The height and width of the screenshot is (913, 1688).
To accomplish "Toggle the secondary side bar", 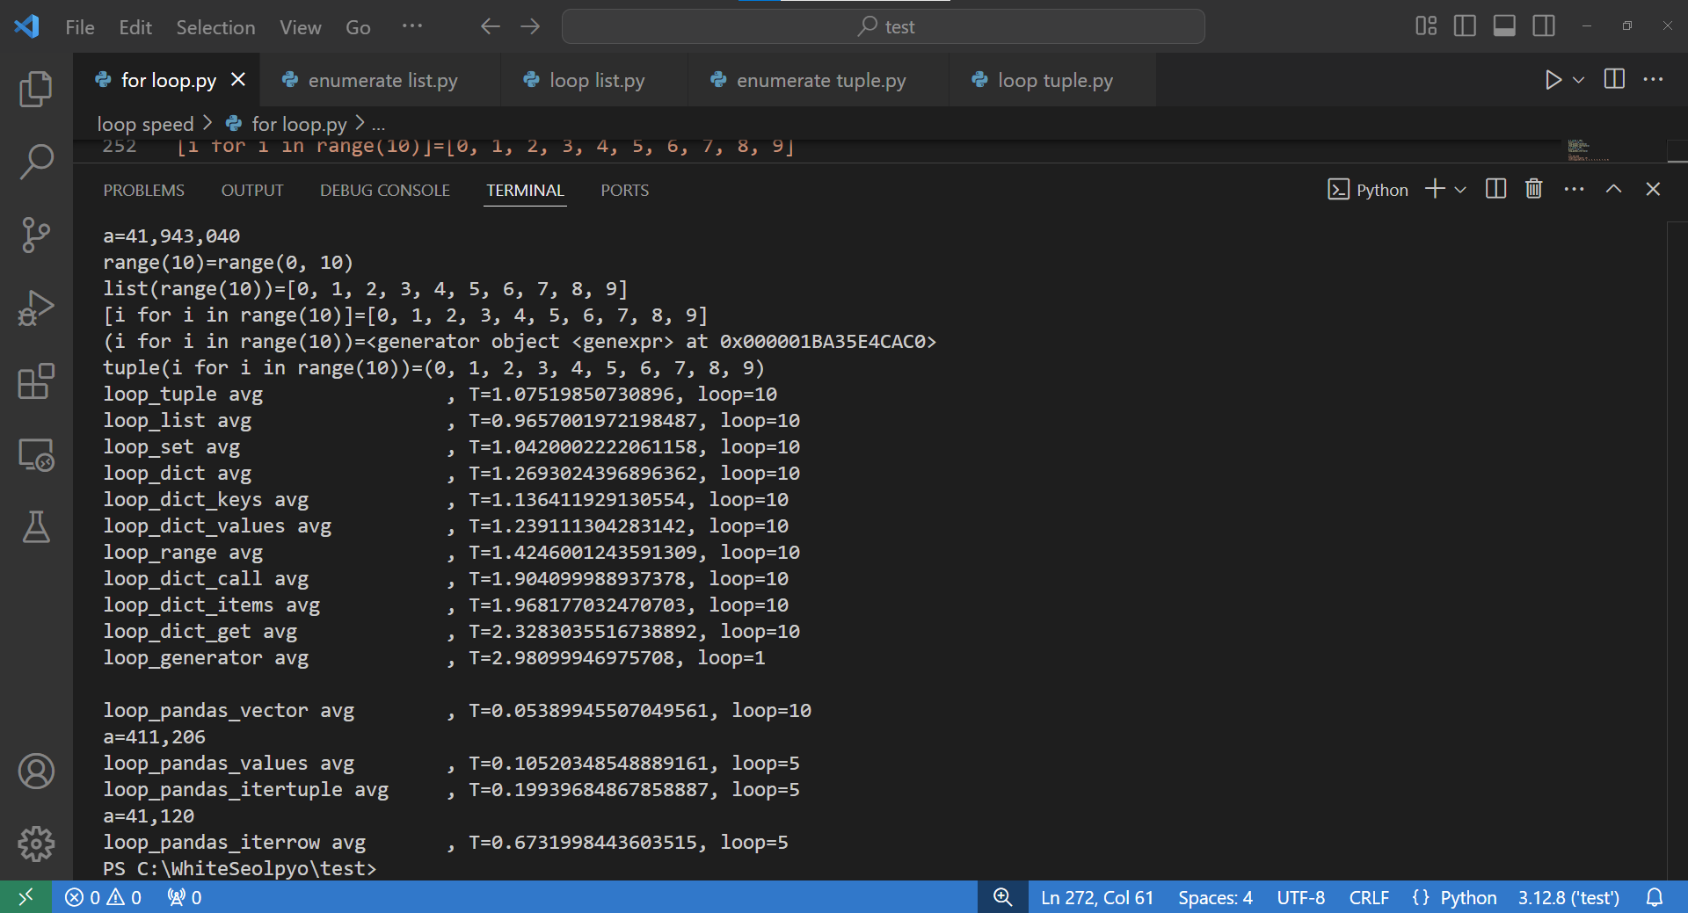I will click(x=1544, y=26).
